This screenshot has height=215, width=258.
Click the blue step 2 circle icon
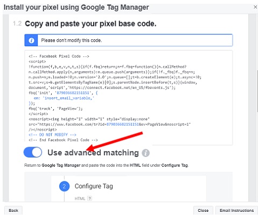[64, 187]
